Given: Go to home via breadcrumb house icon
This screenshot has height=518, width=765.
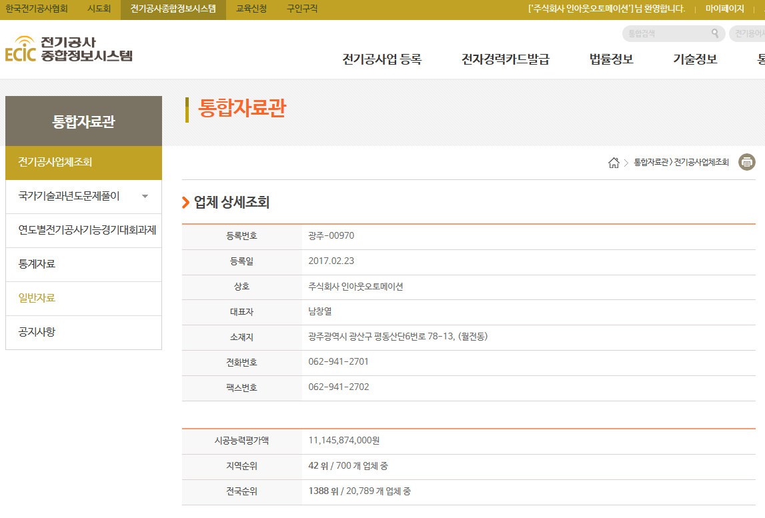Looking at the screenshot, I should click(614, 163).
